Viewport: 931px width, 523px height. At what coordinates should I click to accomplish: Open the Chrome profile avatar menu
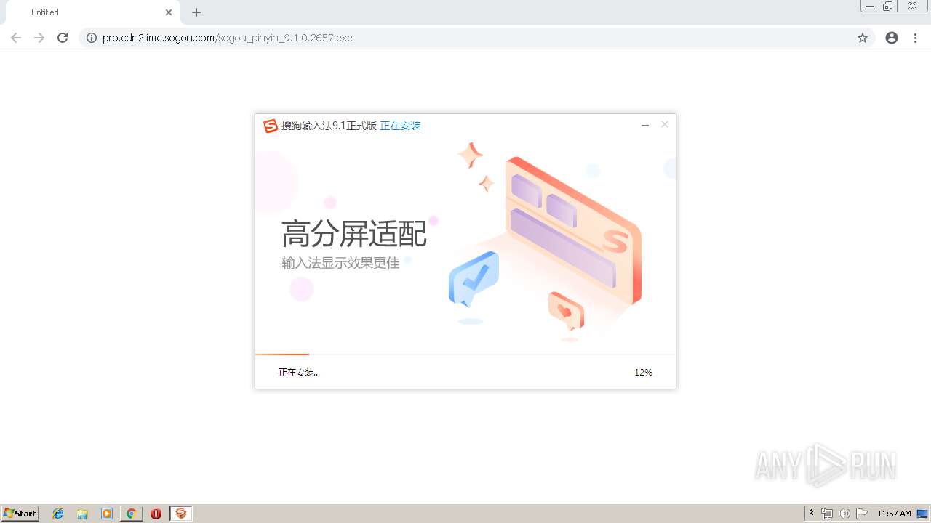(892, 38)
